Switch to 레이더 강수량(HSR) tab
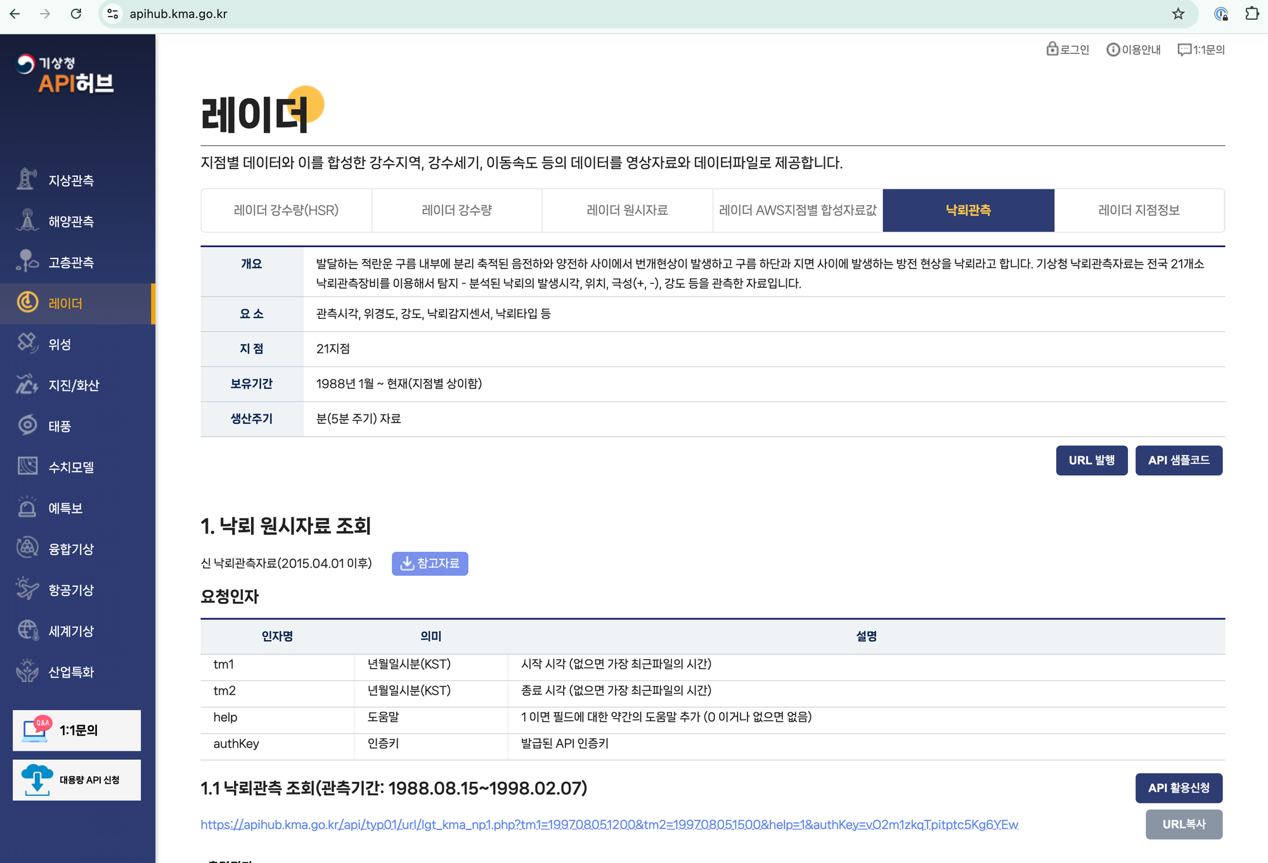The image size is (1268, 863). [286, 210]
